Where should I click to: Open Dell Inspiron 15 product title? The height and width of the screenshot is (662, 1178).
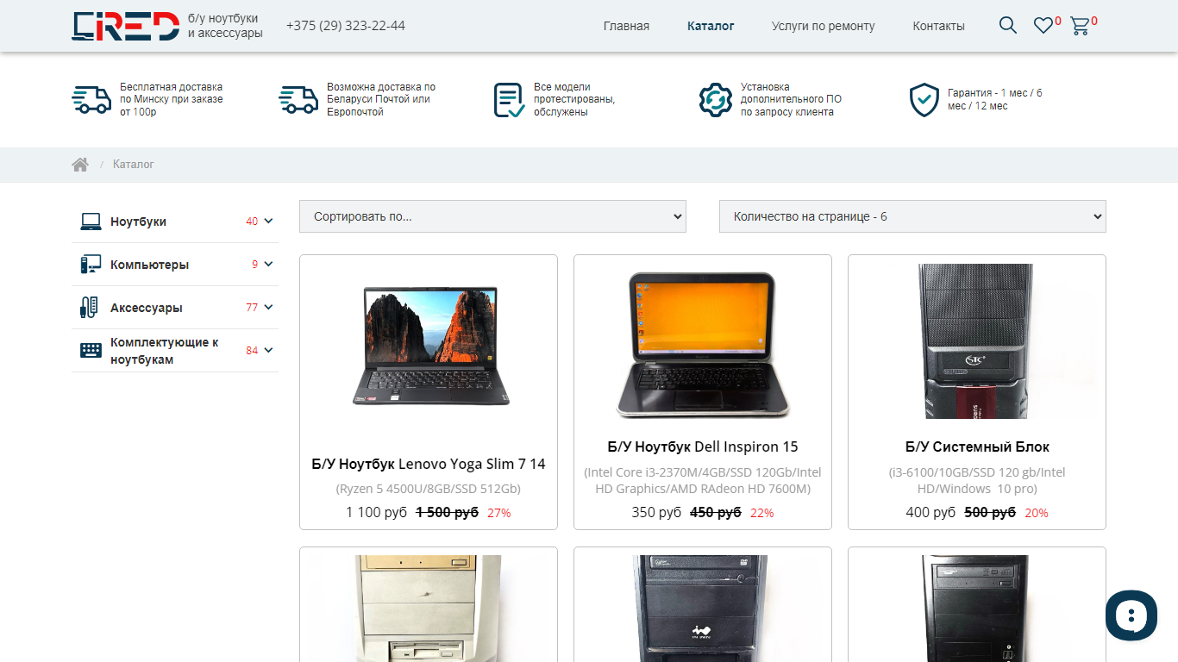pyautogui.click(x=703, y=447)
